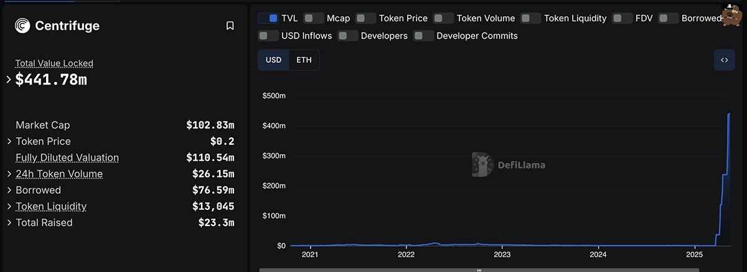
Task: Click the Centrifuge protocol title
Action: pyautogui.click(x=67, y=25)
